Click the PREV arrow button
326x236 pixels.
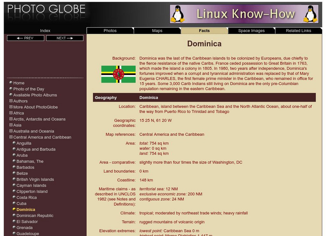coord(26,38)
